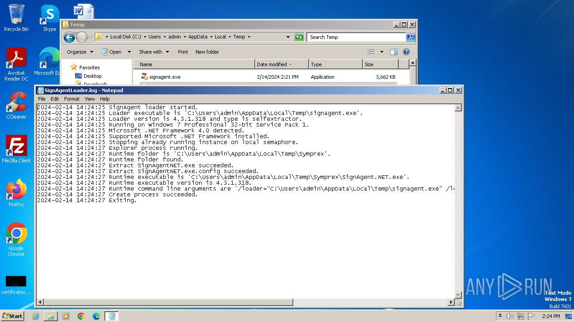Sort by the Size column header
The width and height of the screenshot is (574, 322).
click(380, 64)
